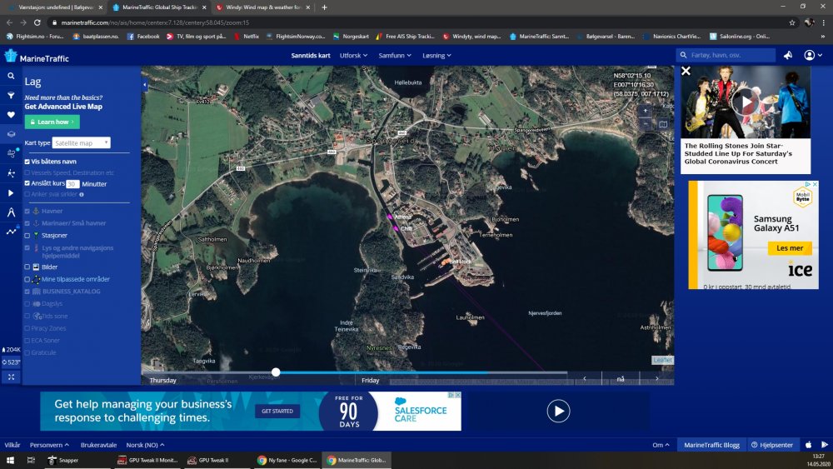
Task: Open Kart type Satellite map dropdown
Action: [82, 143]
